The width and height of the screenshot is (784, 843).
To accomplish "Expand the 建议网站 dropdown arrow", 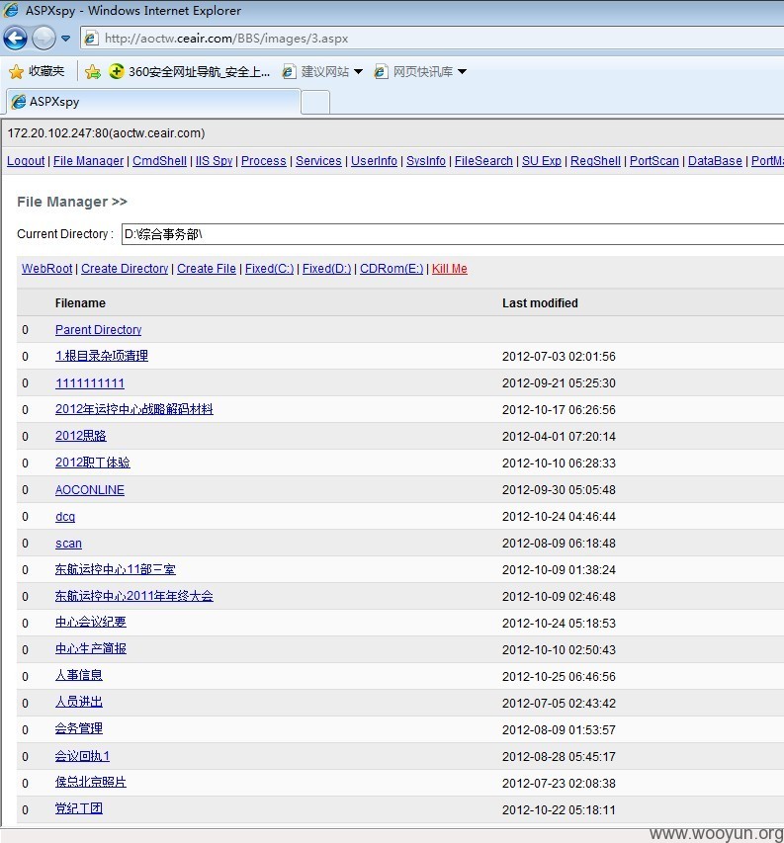I will [358, 71].
